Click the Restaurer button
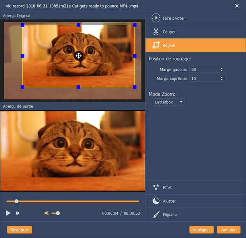 19,230
